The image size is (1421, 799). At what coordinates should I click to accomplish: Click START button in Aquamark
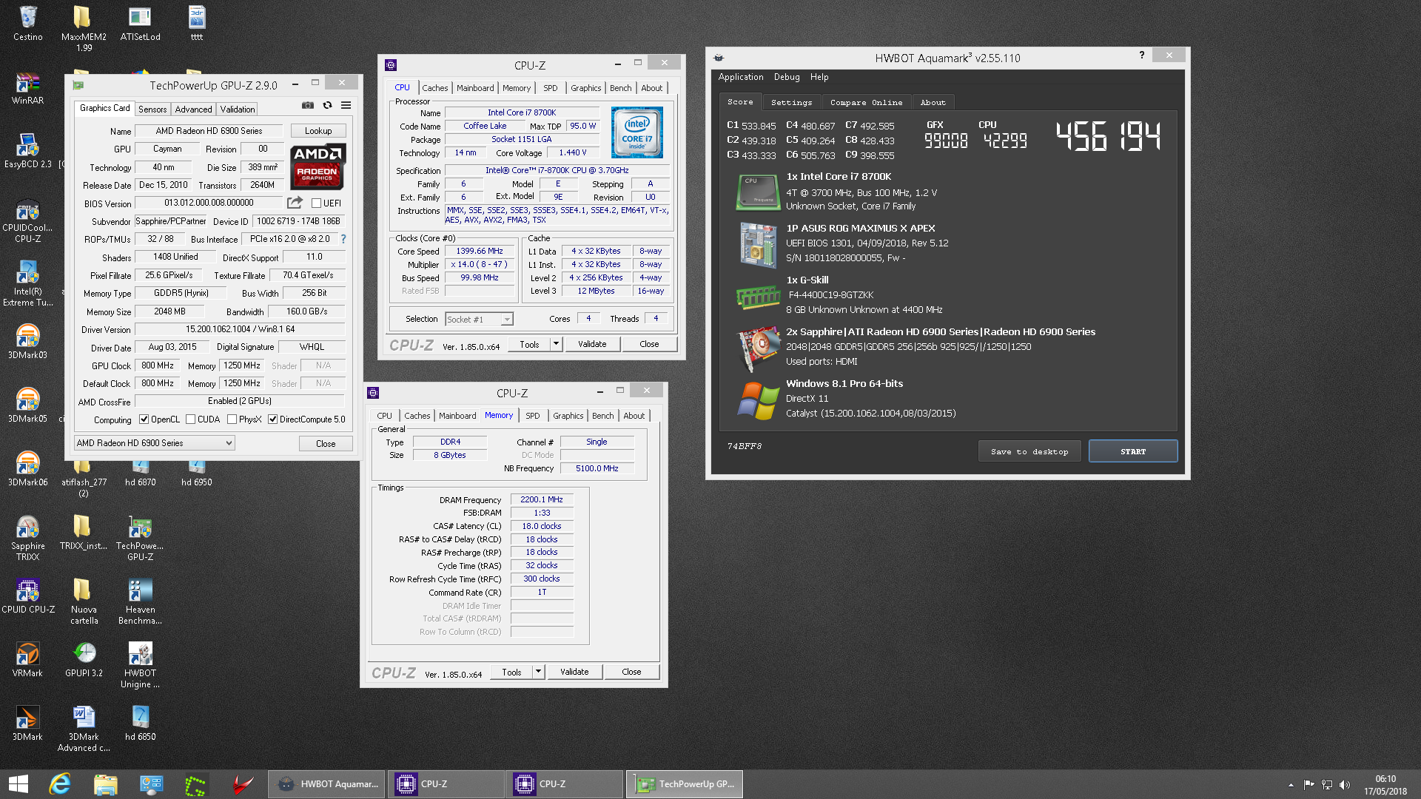[x=1133, y=451]
